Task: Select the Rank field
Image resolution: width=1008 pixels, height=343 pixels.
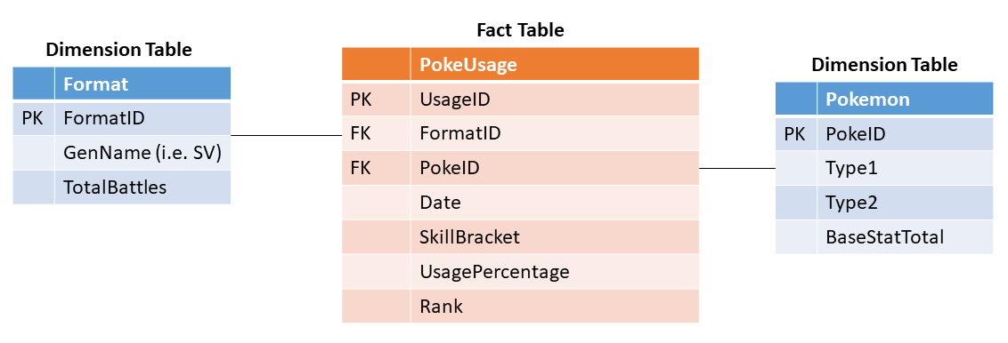Action: 520,306
